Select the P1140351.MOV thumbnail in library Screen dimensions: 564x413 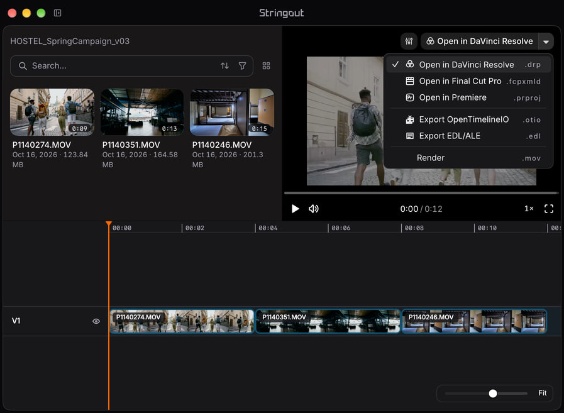[142, 113]
